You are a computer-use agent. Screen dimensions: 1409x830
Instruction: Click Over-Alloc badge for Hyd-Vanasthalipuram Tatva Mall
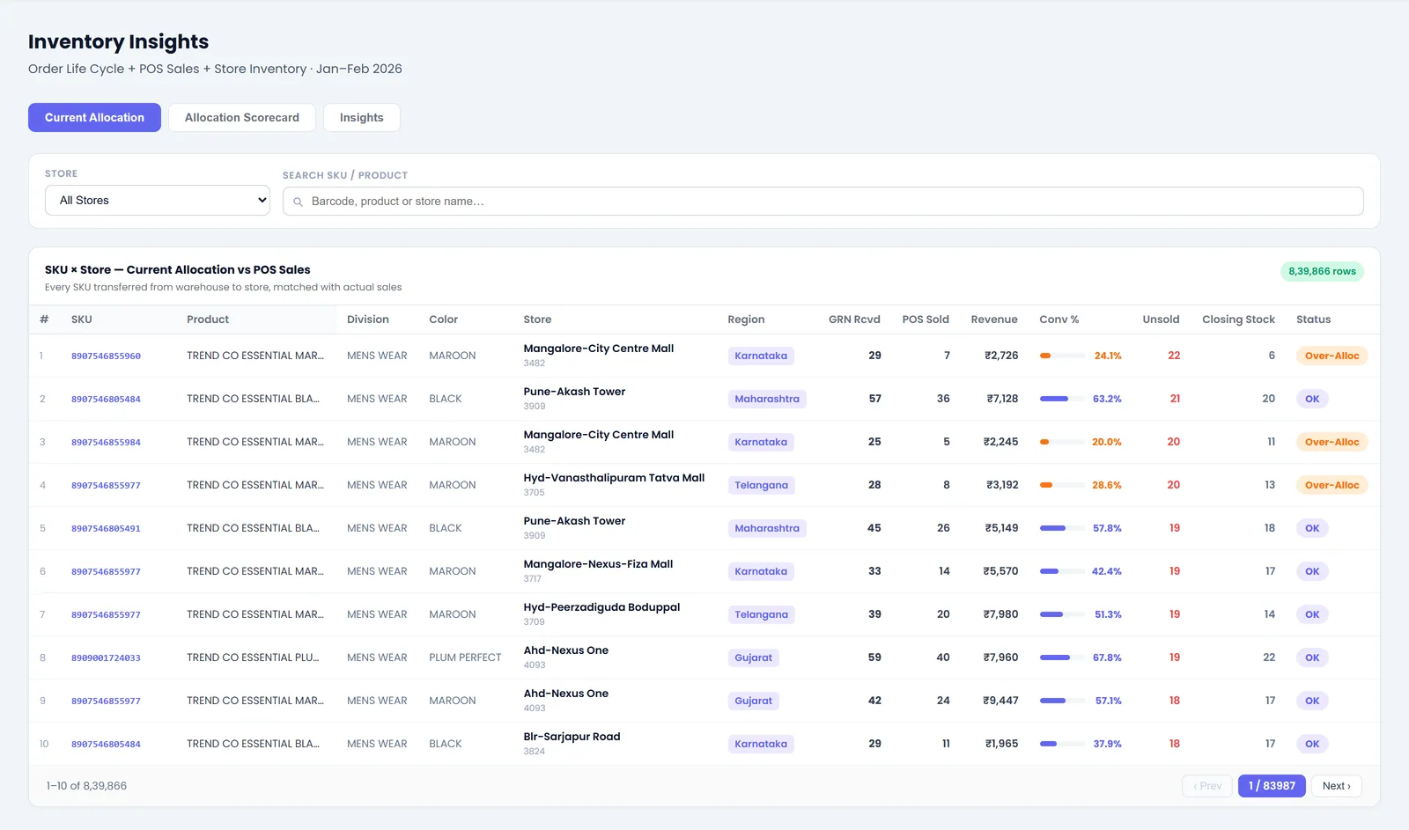coord(1332,485)
